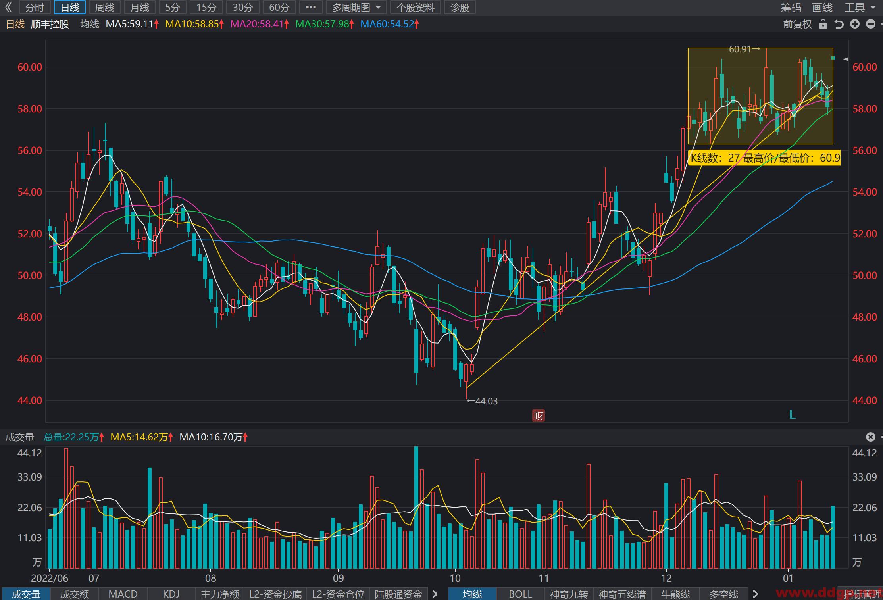Screen dimensions: 883x600
Task: Open the more periods ellipsis button
Action: click(x=311, y=7)
